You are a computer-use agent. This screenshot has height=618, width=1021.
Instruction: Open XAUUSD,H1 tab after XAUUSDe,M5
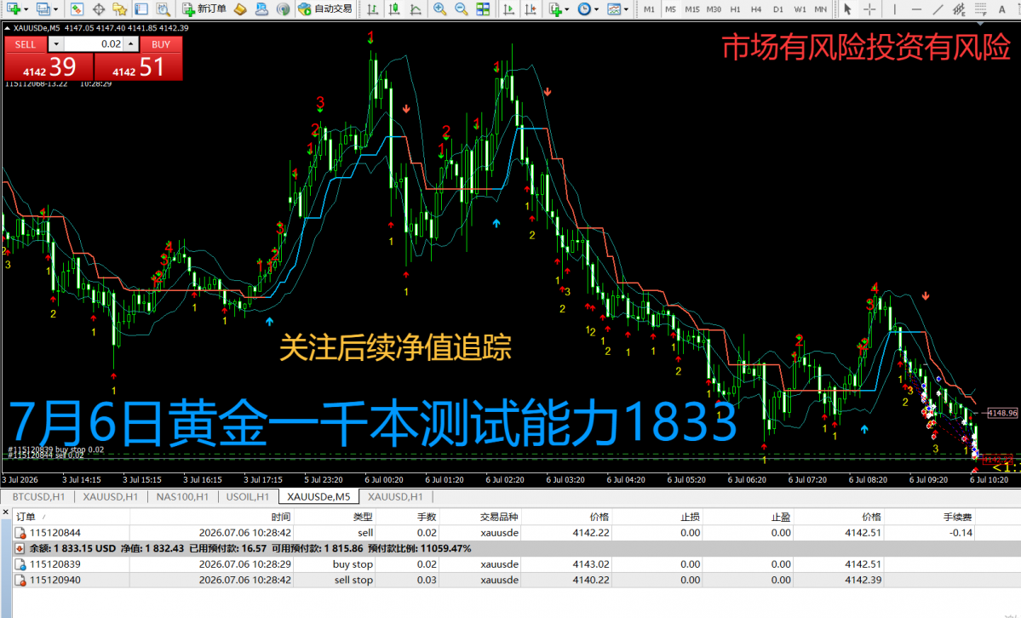(395, 497)
